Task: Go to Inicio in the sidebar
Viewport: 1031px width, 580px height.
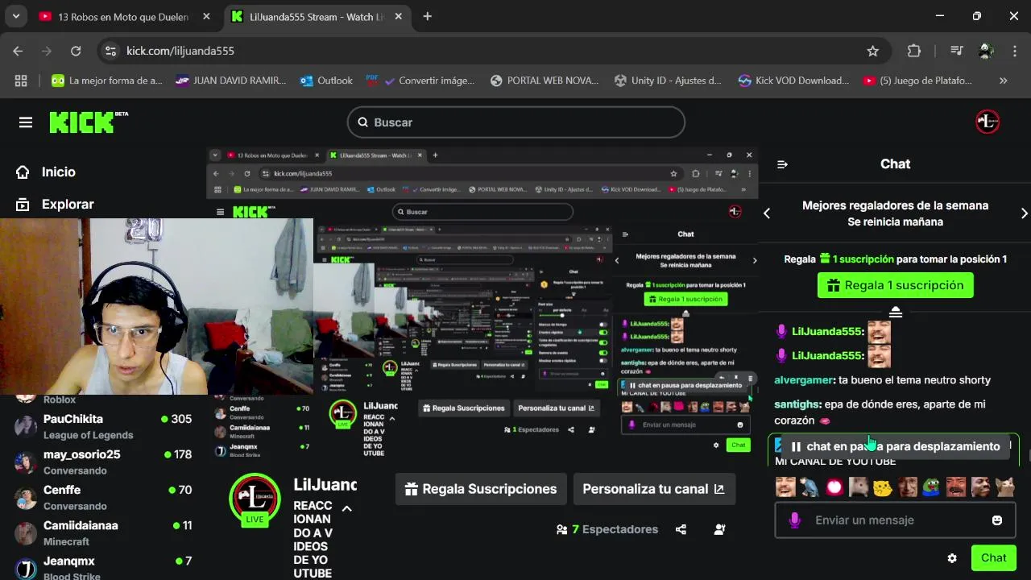Action: point(46,172)
